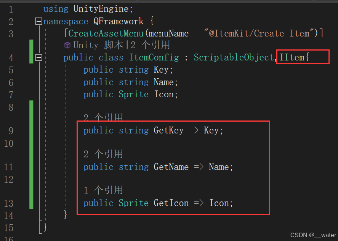
Task: Click the 'class' keyword on line 4
Action: click(111, 57)
